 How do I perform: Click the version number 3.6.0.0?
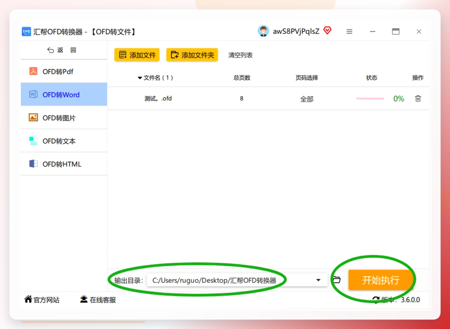coord(411,300)
